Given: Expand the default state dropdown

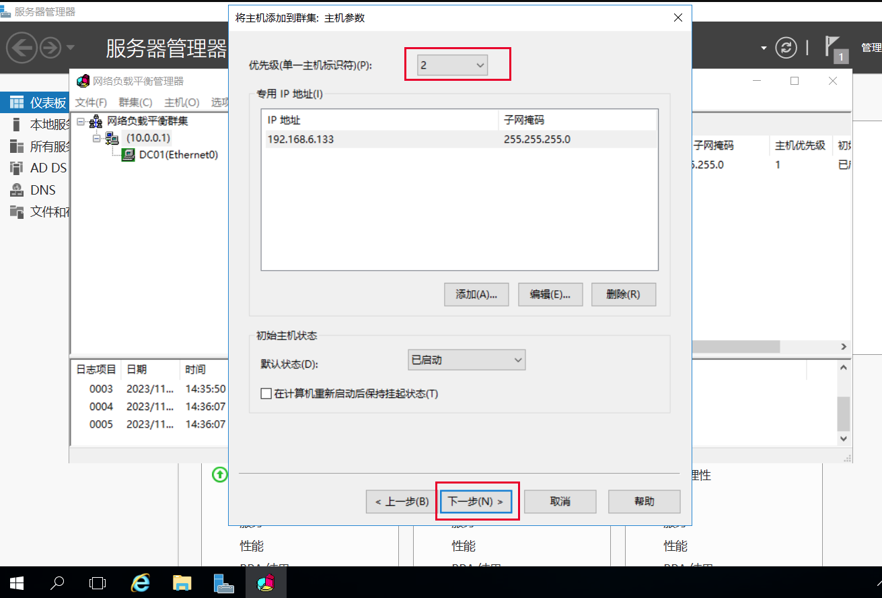Looking at the screenshot, I should pos(466,360).
